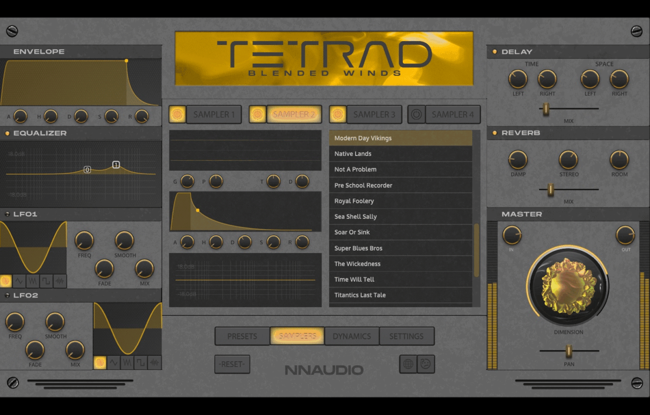Select the Sampler 3 button
The image size is (650, 415).
374,114
